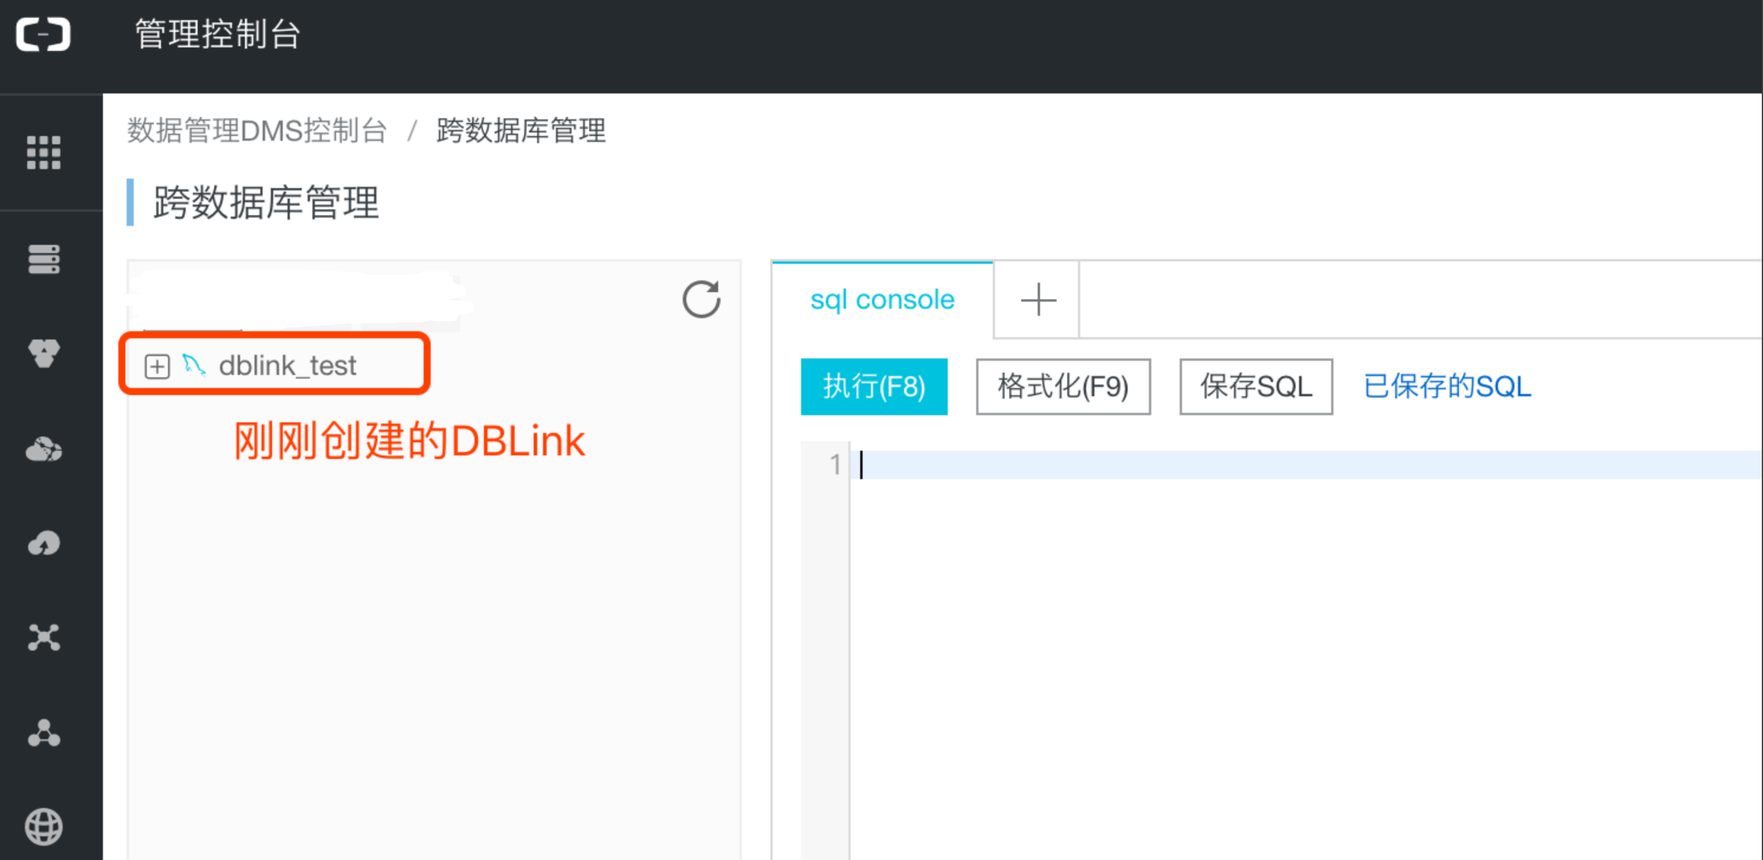Go to 数据管理DMS控制台 breadcrumb
Image resolution: width=1763 pixels, height=860 pixels.
257,131
